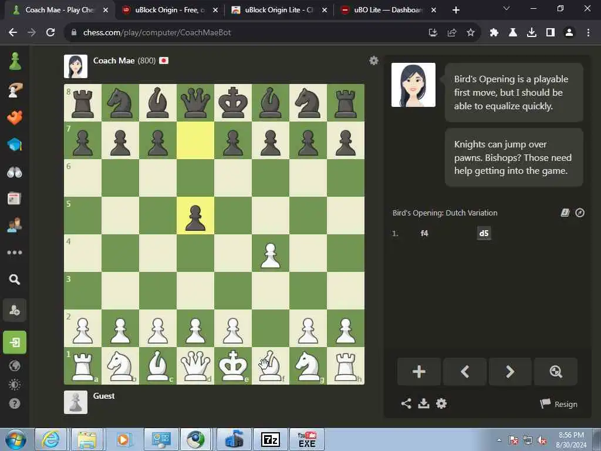The width and height of the screenshot is (601, 451).
Task: Resign the game
Action: coord(559,404)
